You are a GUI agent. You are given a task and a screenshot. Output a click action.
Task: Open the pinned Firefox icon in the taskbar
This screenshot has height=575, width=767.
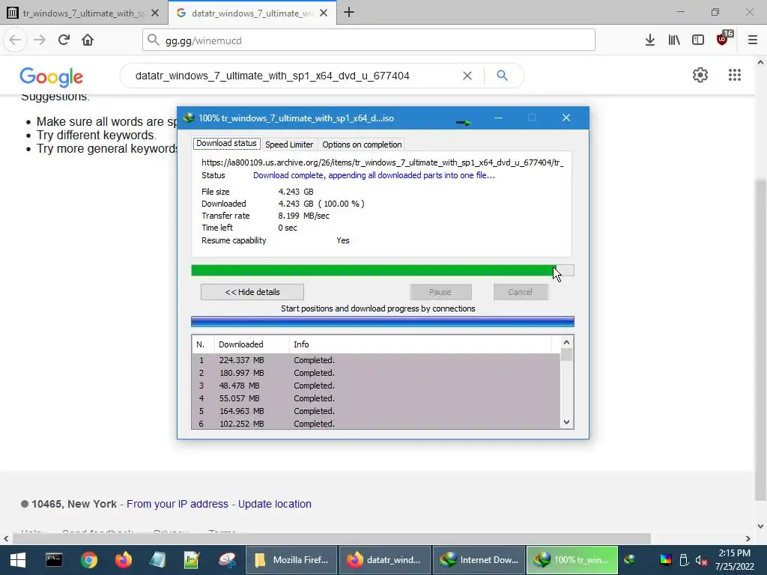point(124,560)
